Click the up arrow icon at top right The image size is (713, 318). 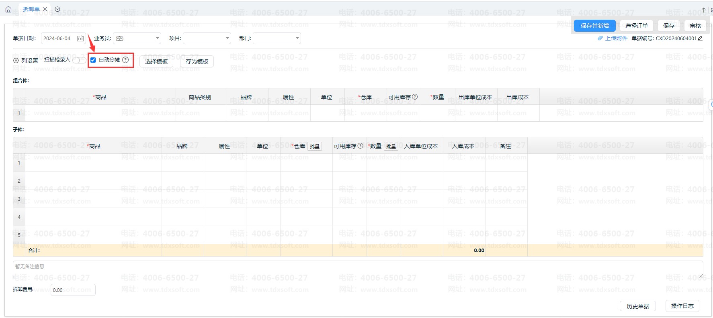(x=703, y=10)
